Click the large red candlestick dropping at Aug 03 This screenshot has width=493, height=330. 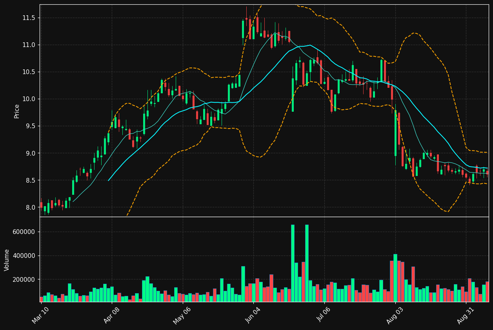[x=399, y=129]
